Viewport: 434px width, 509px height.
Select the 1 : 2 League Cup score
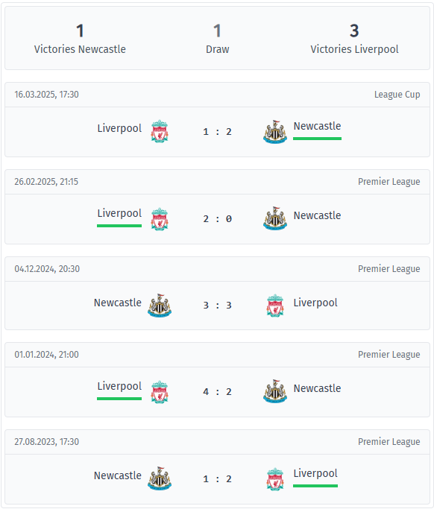tap(217, 131)
